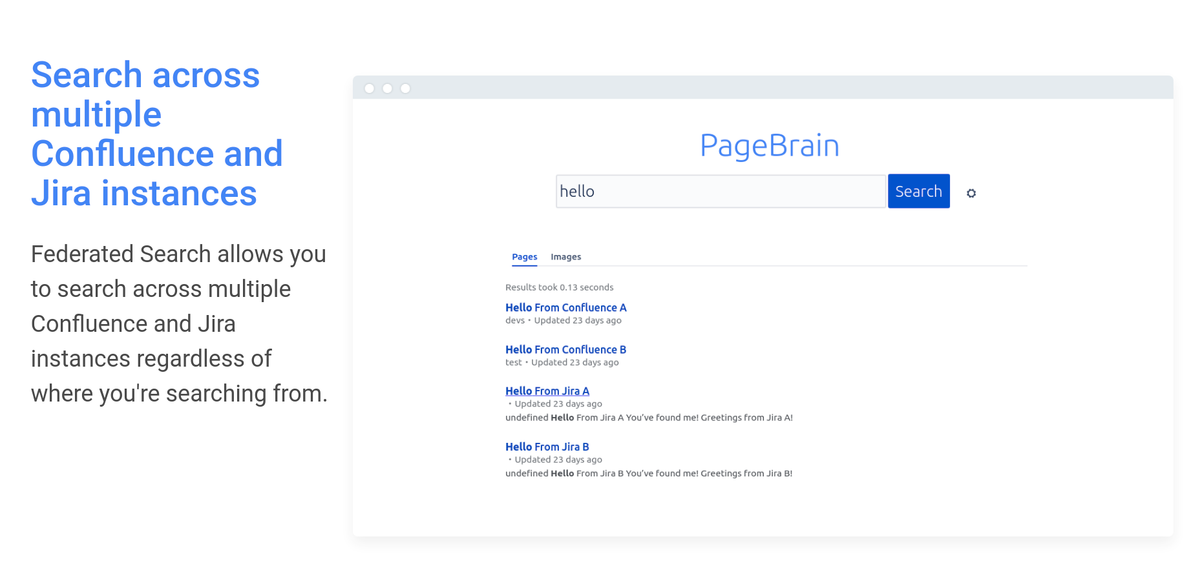The width and height of the screenshot is (1189, 581).
Task: Click the first browser window dot
Action: coord(370,88)
